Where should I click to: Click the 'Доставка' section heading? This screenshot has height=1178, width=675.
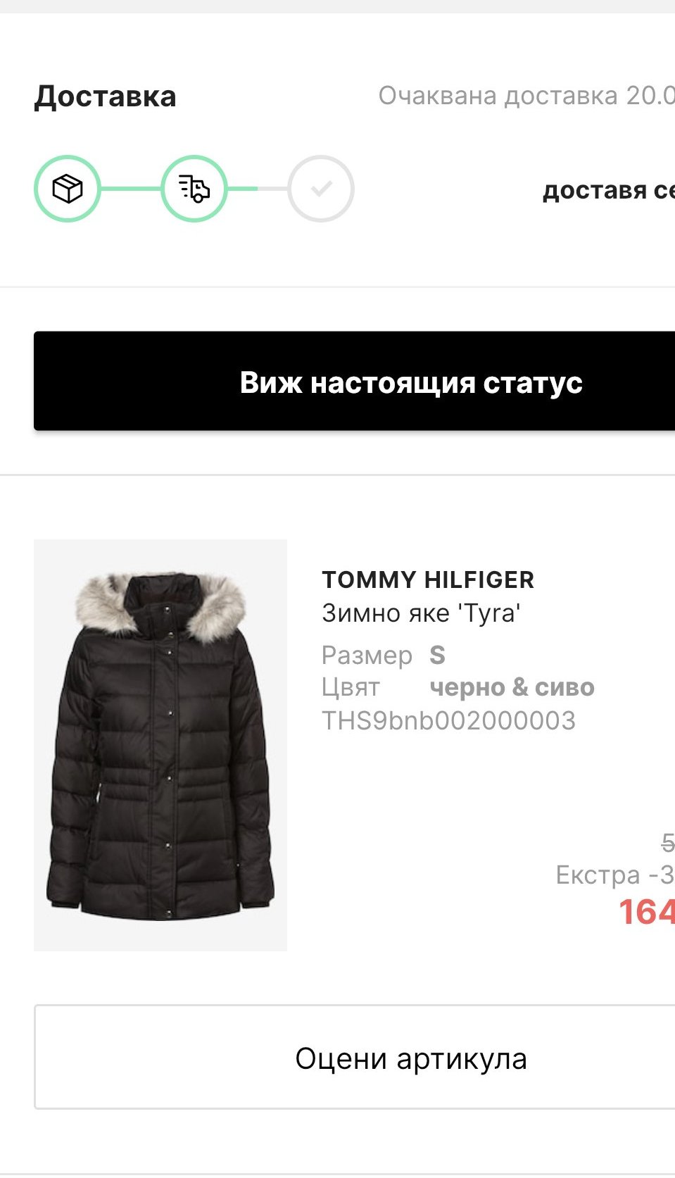coord(106,96)
